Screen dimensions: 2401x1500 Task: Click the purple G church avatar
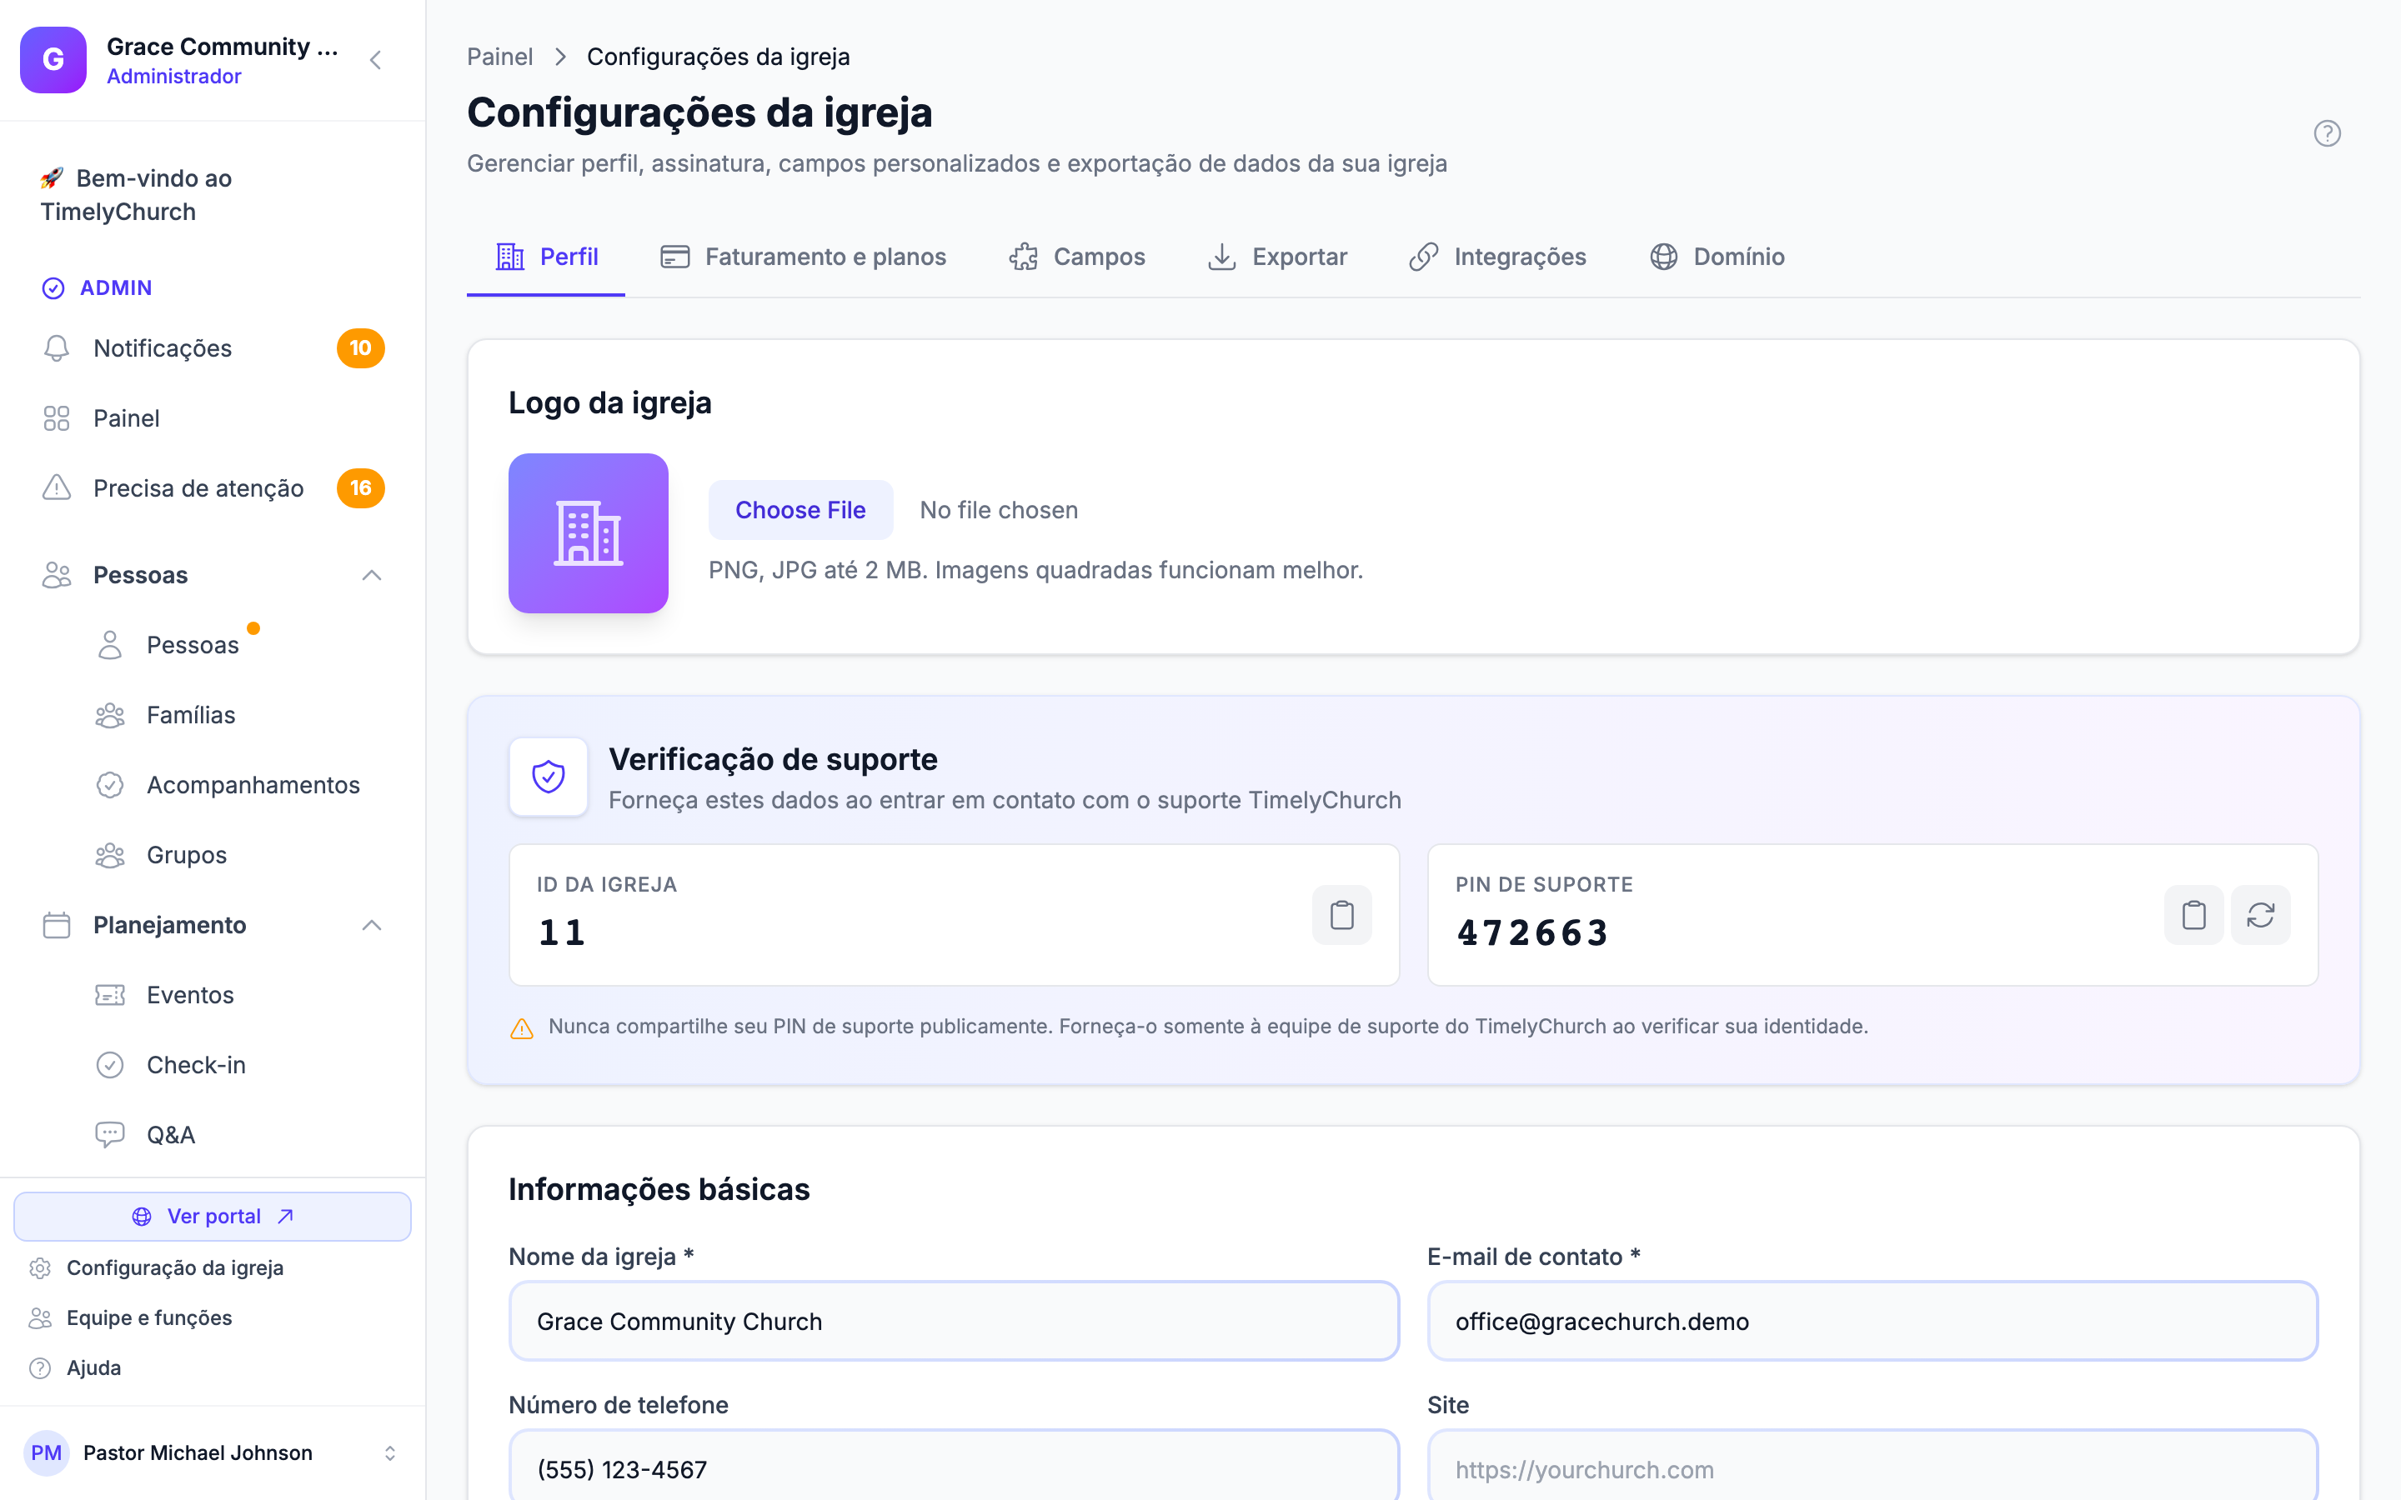coord(53,59)
